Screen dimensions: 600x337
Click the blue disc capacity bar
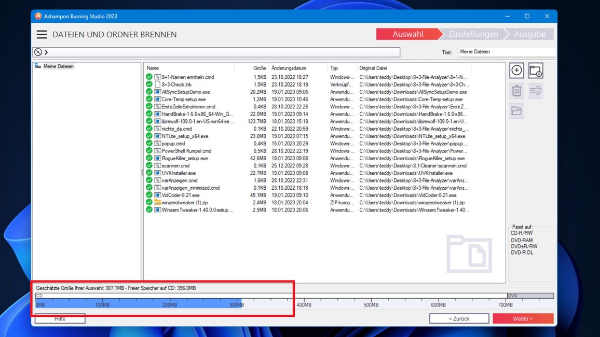coord(138,303)
